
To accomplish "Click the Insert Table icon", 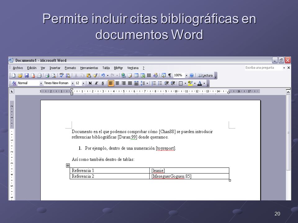I will (136, 76).
